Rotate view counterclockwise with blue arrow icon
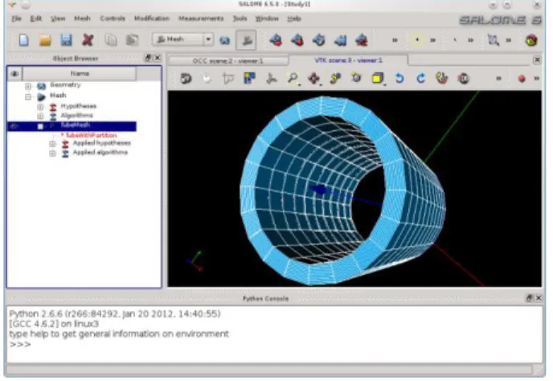 click(x=399, y=78)
